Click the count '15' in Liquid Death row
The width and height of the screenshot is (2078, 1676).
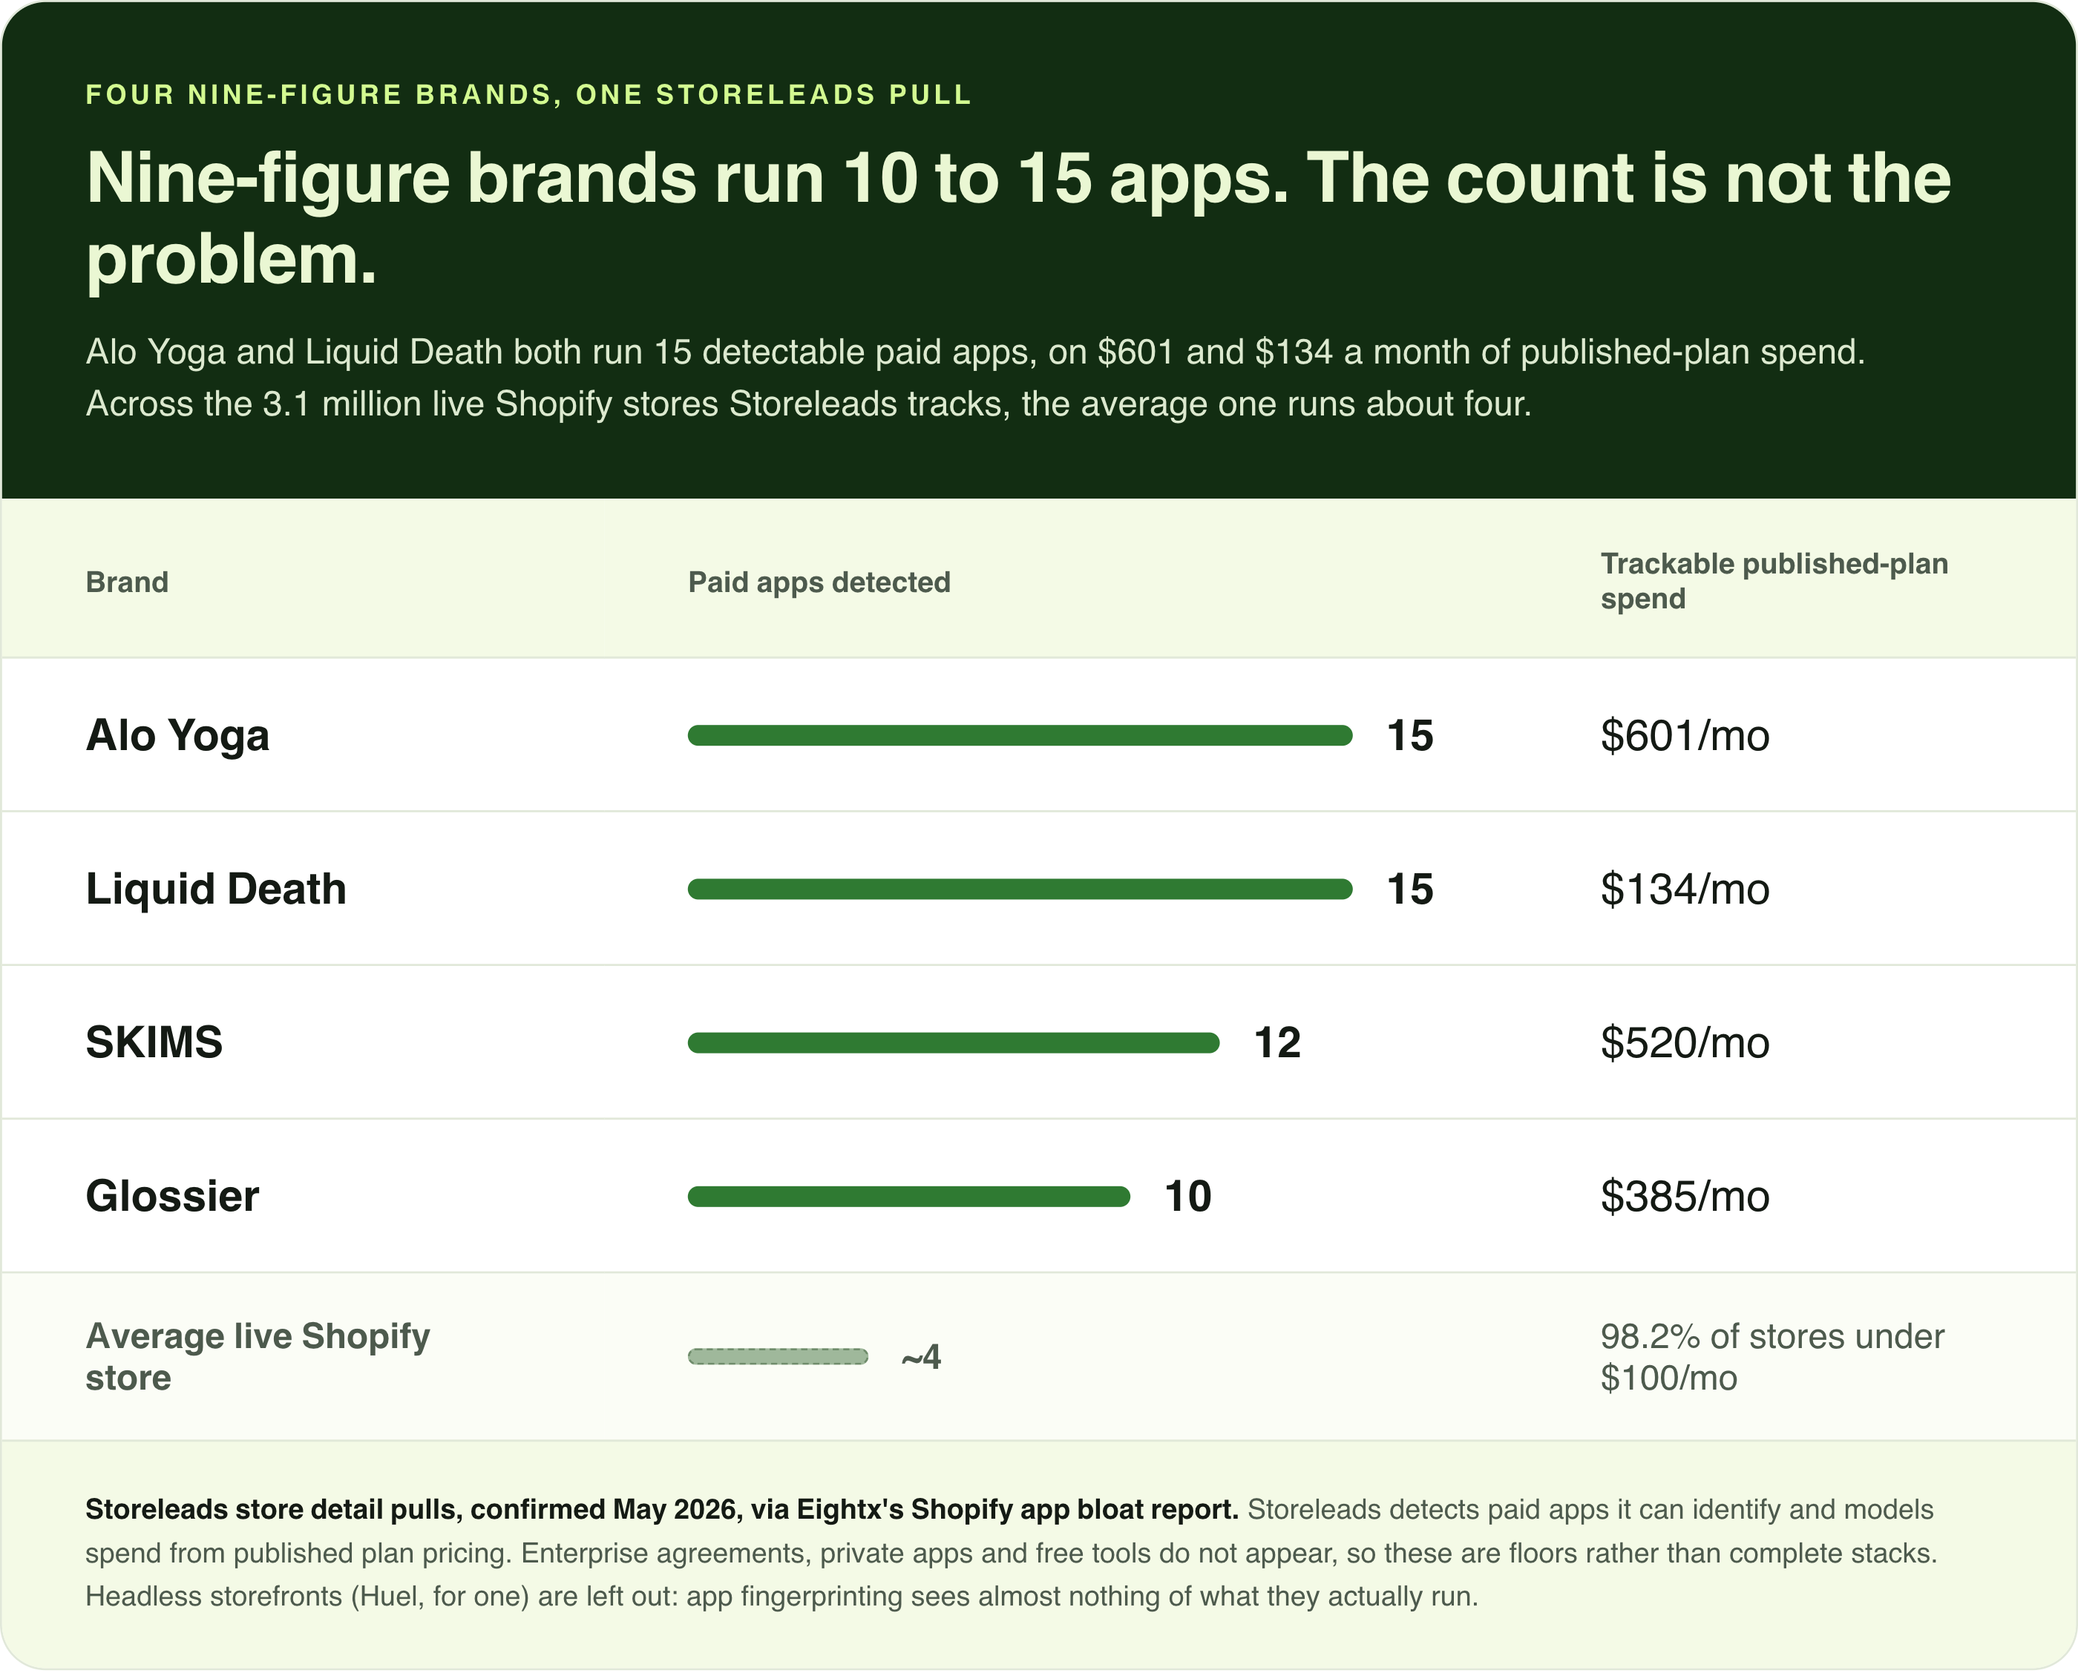1410,889
